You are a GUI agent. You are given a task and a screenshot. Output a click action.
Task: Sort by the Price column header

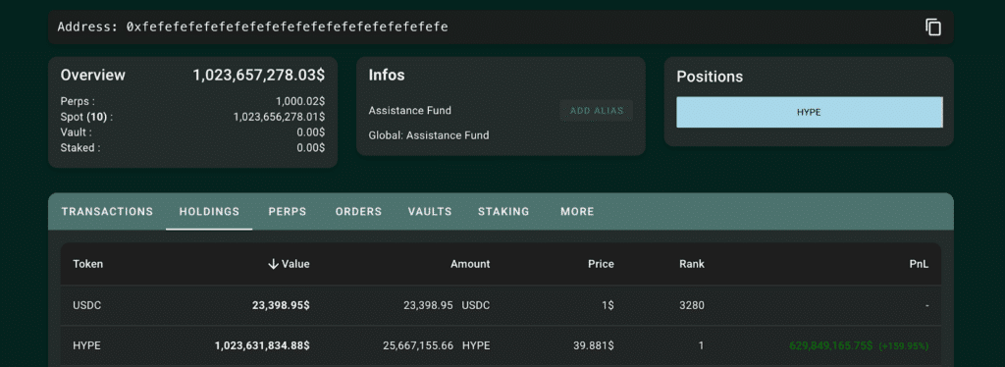[x=601, y=264]
